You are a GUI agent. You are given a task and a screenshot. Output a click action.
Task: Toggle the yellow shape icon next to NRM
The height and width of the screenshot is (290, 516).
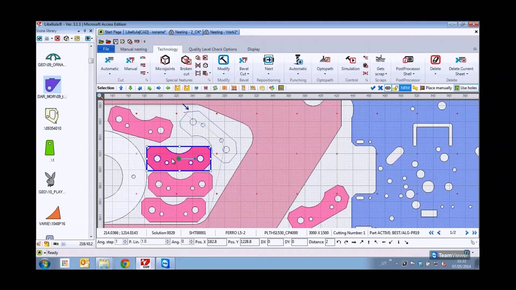[x=415, y=88]
